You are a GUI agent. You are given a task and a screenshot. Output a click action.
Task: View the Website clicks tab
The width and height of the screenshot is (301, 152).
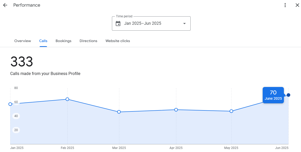[118, 41]
